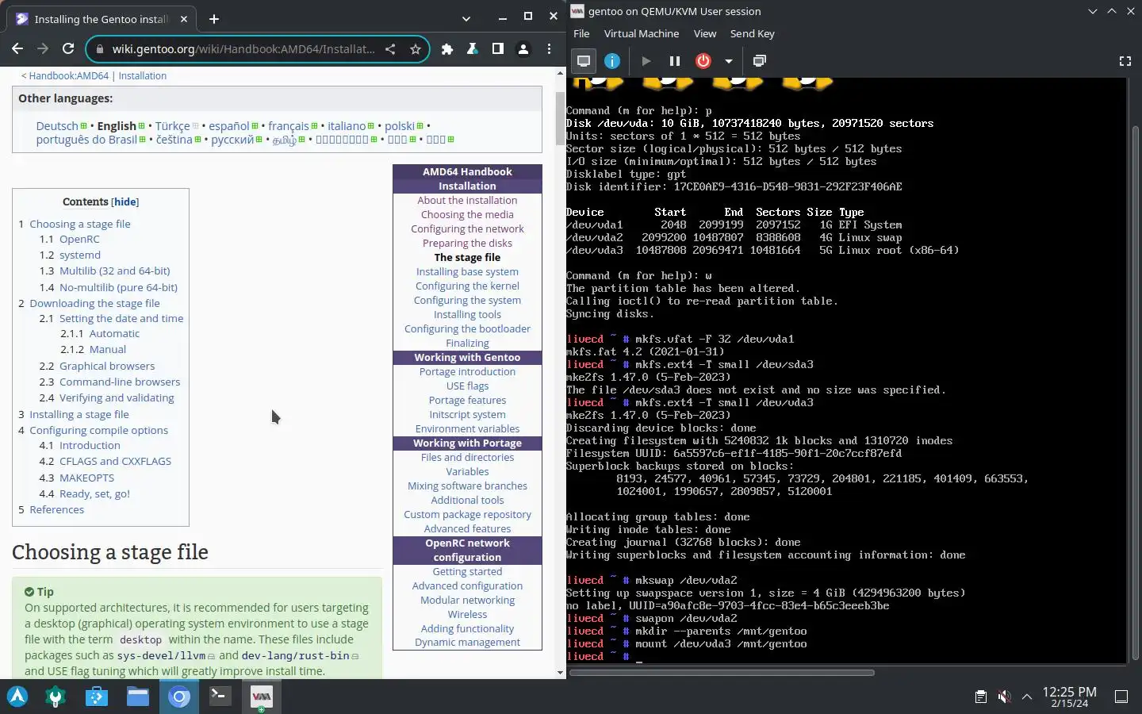The image size is (1142, 714).
Task: Jump to References contents entry
Action: [x=56, y=509]
